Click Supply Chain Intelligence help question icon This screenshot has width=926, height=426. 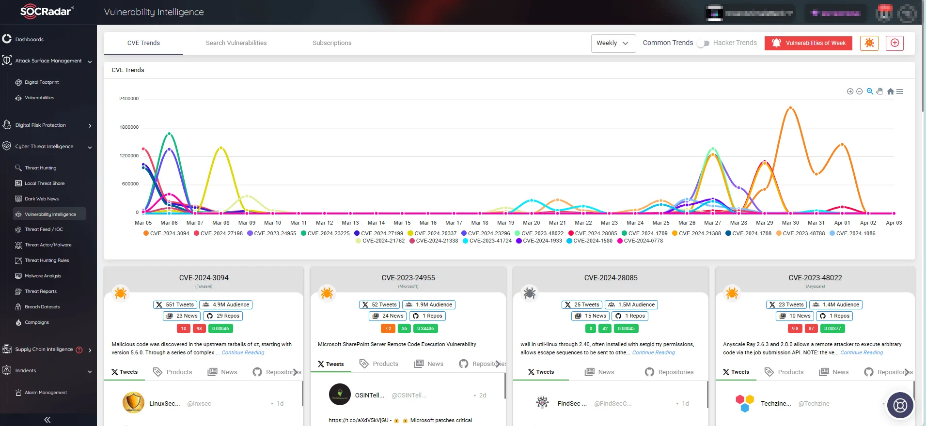[x=79, y=350]
